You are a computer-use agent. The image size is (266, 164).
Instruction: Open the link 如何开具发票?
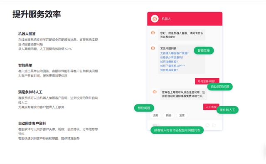click(x=169, y=70)
